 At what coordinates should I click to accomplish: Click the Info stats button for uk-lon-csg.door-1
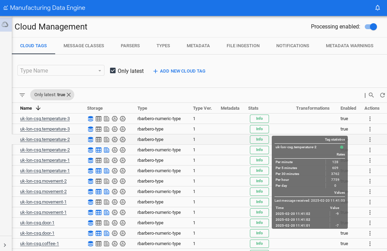pos(259,223)
